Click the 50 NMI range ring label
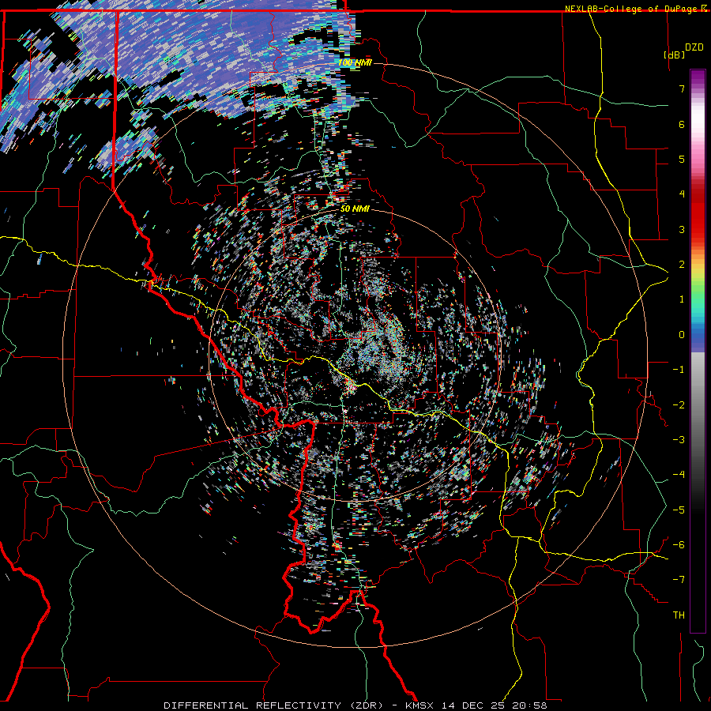Viewport: 711px width, 711px height. click(355, 209)
